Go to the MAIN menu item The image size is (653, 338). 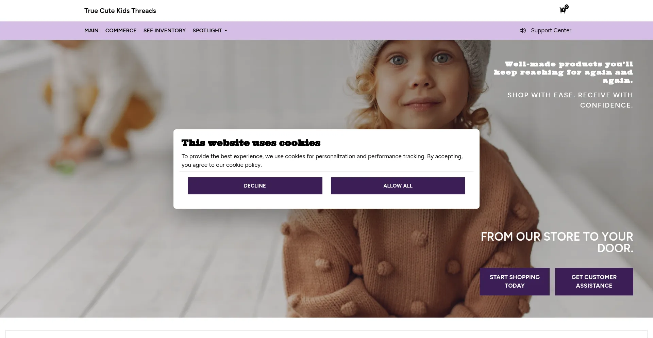pyautogui.click(x=91, y=31)
